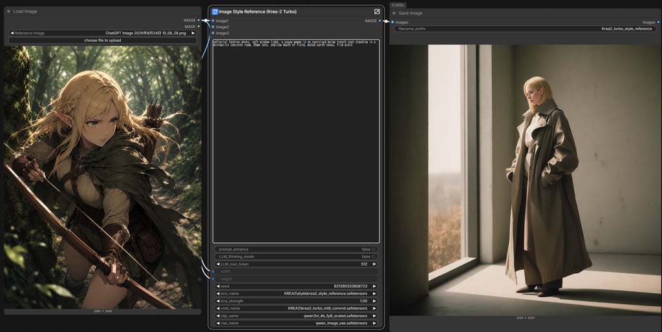Image resolution: width=662 pixels, height=332 pixels.
Task: Click the filename_prefix input field
Action: (526, 28)
